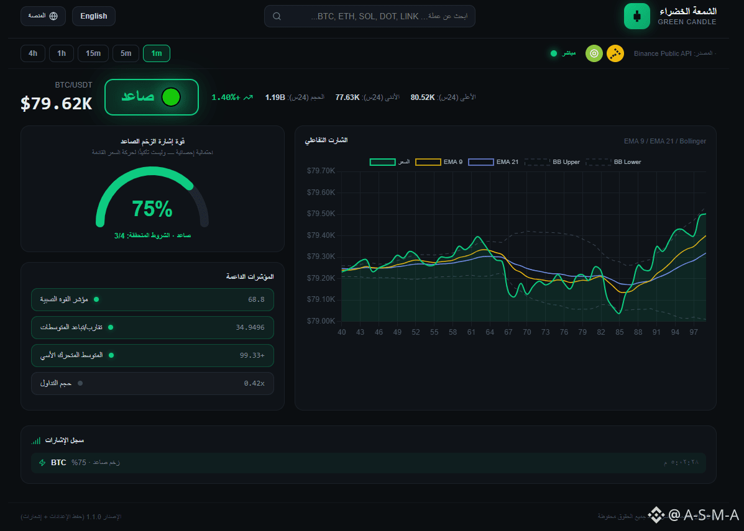This screenshot has height=531, width=744.
Task: Focus the coin search field
Action: click(370, 16)
